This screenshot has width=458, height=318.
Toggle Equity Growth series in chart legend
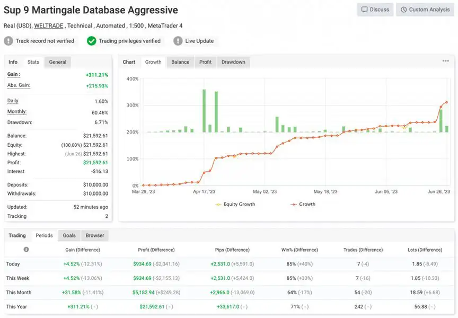(x=235, y=204)
